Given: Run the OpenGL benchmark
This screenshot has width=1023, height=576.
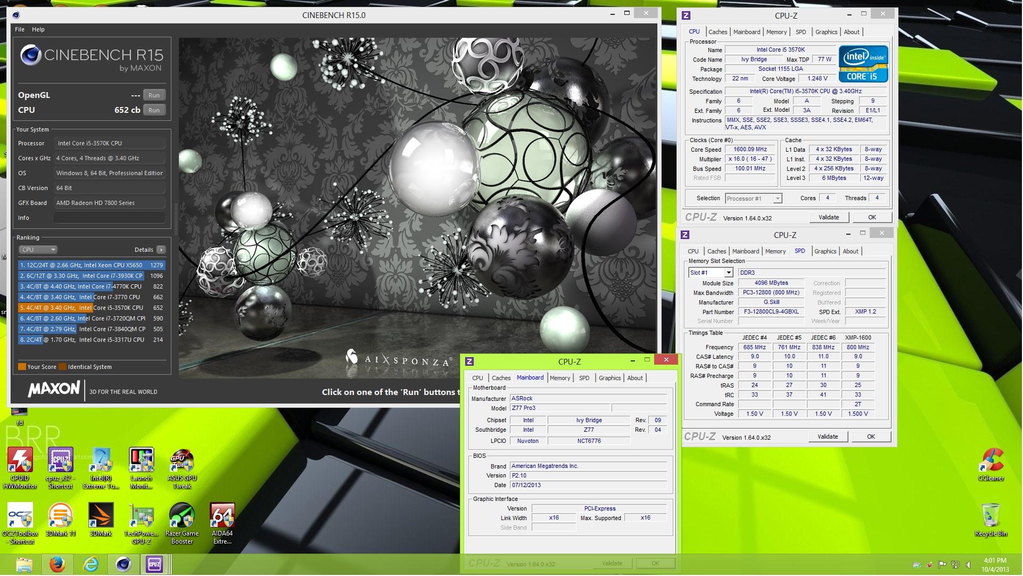Looking at the screenshot, I should [154, 95].
